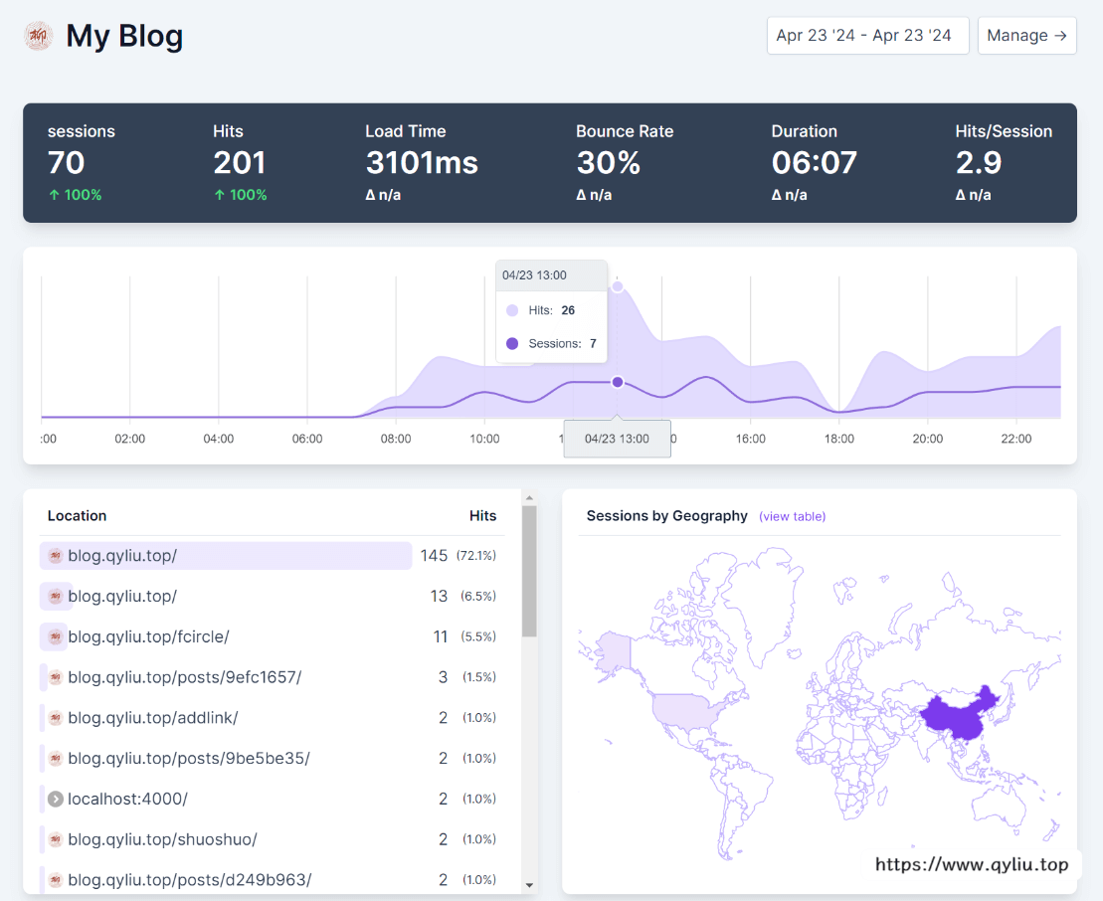
Task: Click the Location list scrollbar thumb
Action: (x=529, y=572)
